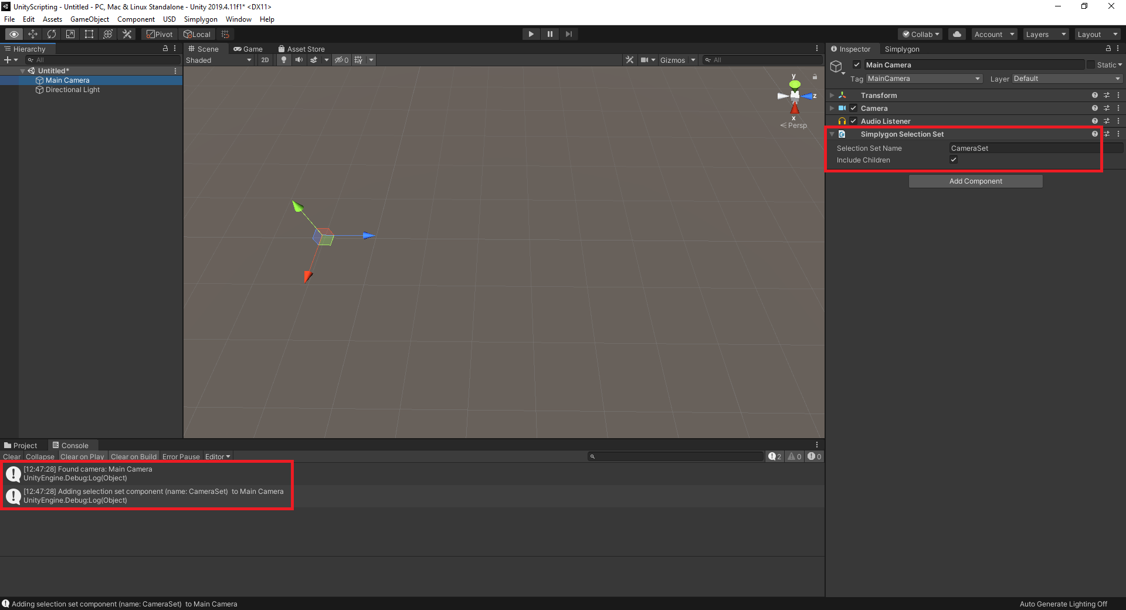Toggle hidden objects visibility counter

341,60
